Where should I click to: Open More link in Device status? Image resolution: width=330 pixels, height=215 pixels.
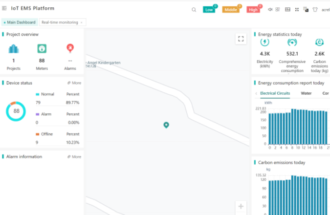pyautogui.click(x=74, y=83)
